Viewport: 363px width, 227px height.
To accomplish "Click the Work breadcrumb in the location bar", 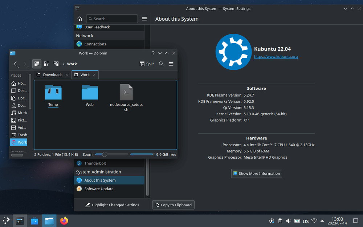I will pyautogui.click(x=72, y=64).
